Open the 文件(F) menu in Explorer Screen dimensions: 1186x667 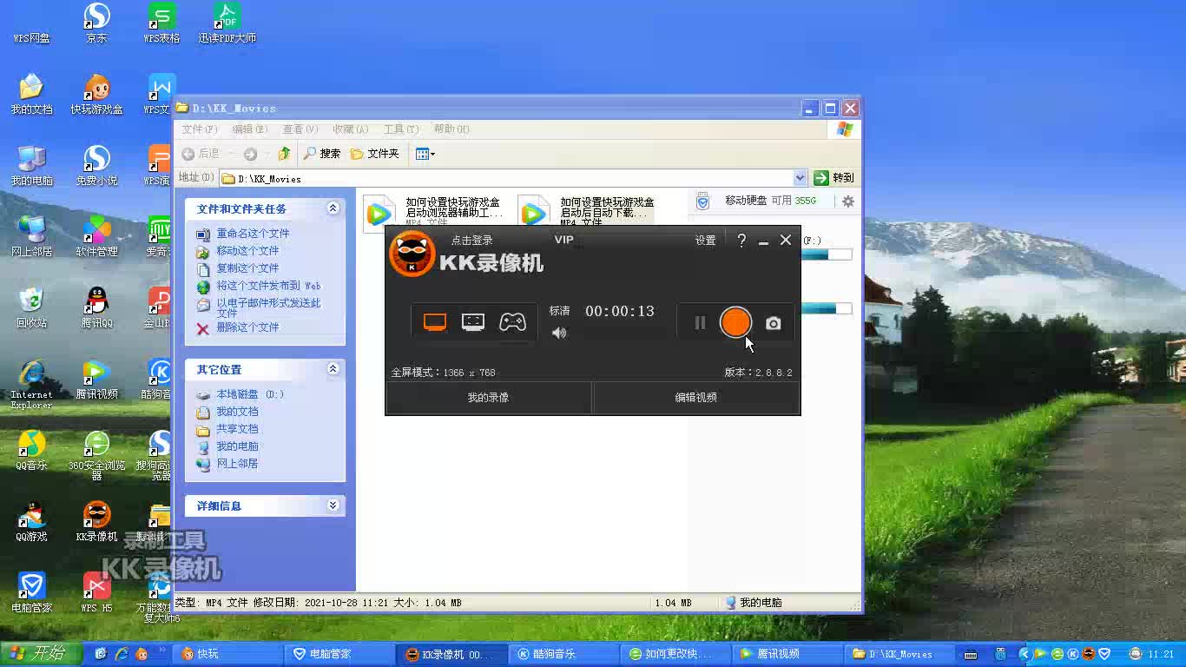199,129
